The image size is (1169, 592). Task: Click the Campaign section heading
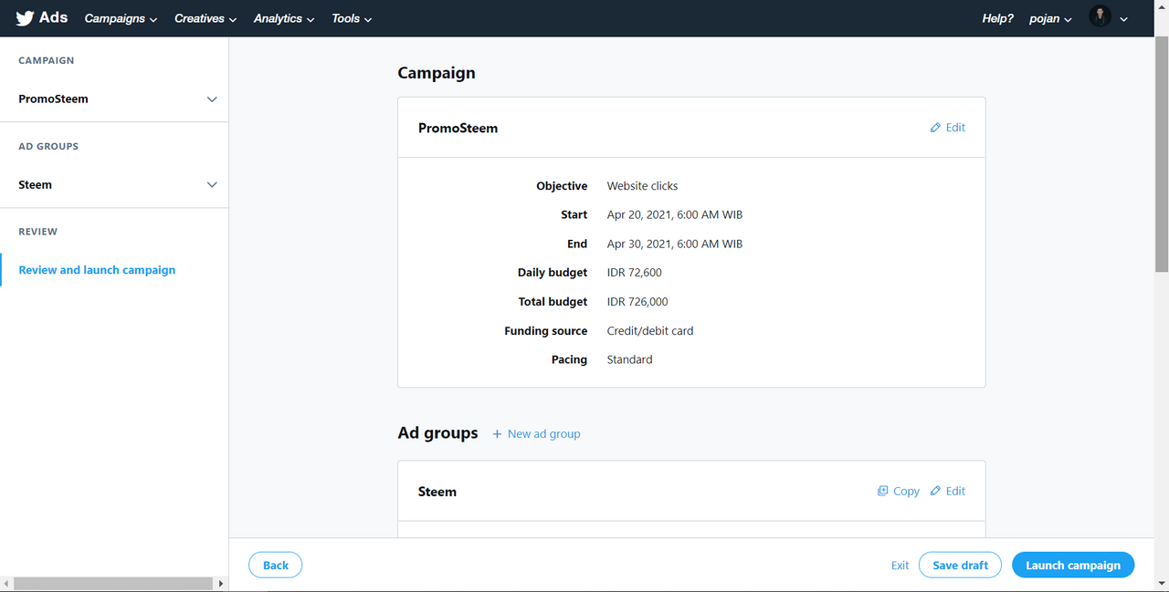437,73
